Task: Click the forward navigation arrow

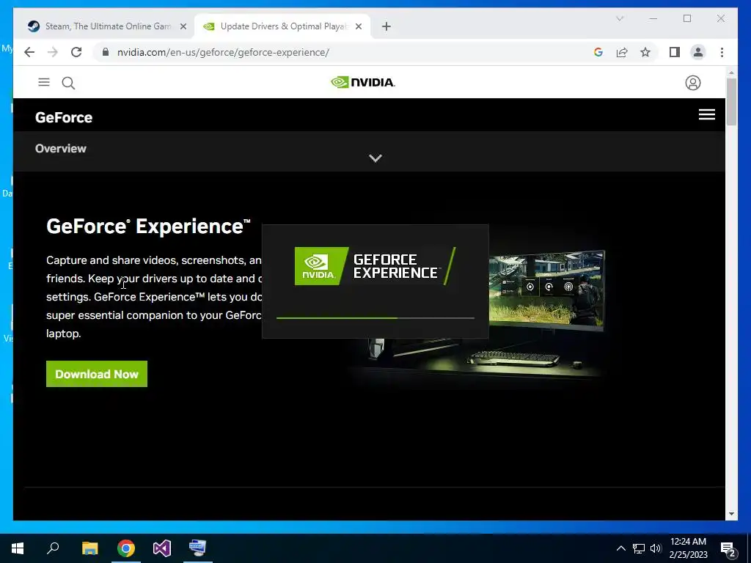Action: click(53, 52)
